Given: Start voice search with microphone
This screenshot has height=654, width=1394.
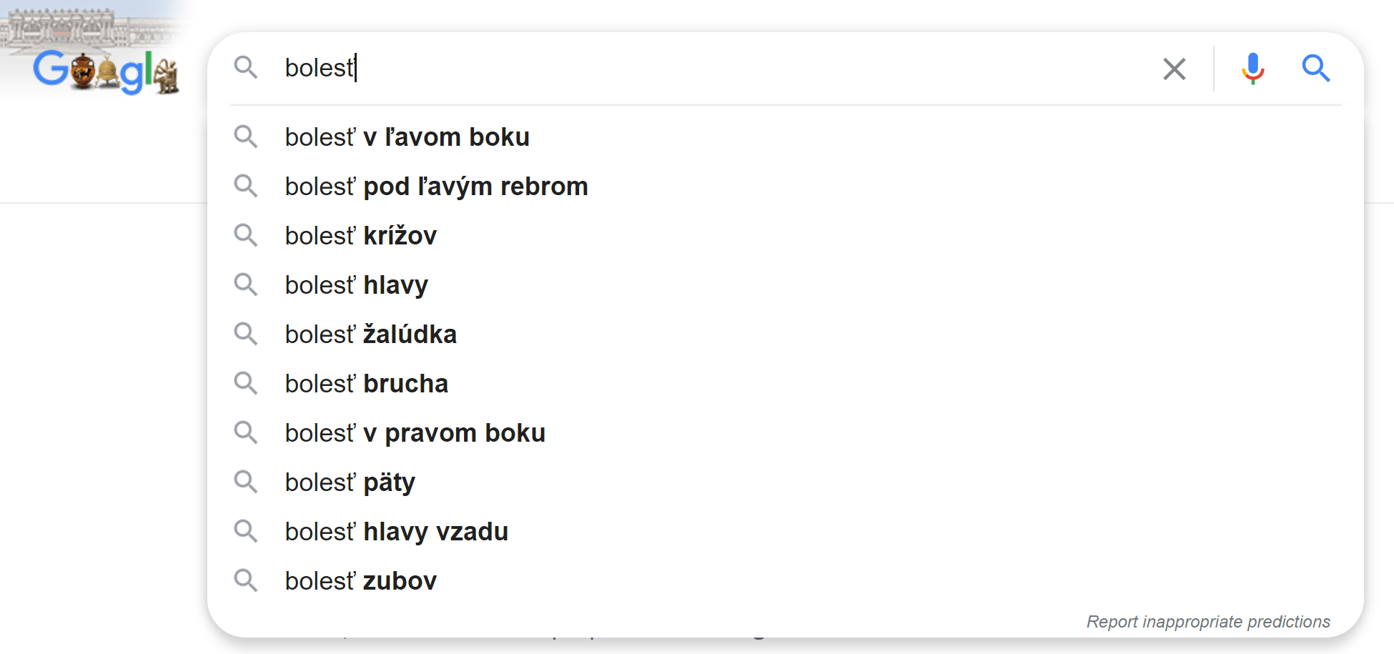Looking at the screenshot, I should 1252,69.
